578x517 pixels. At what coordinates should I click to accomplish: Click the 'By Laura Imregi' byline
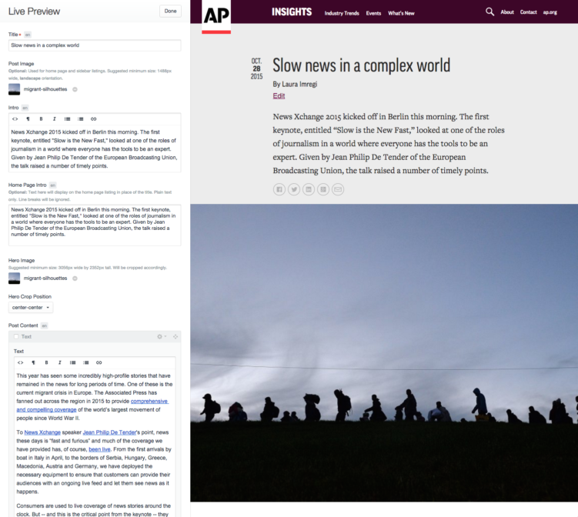coord(295,85)
